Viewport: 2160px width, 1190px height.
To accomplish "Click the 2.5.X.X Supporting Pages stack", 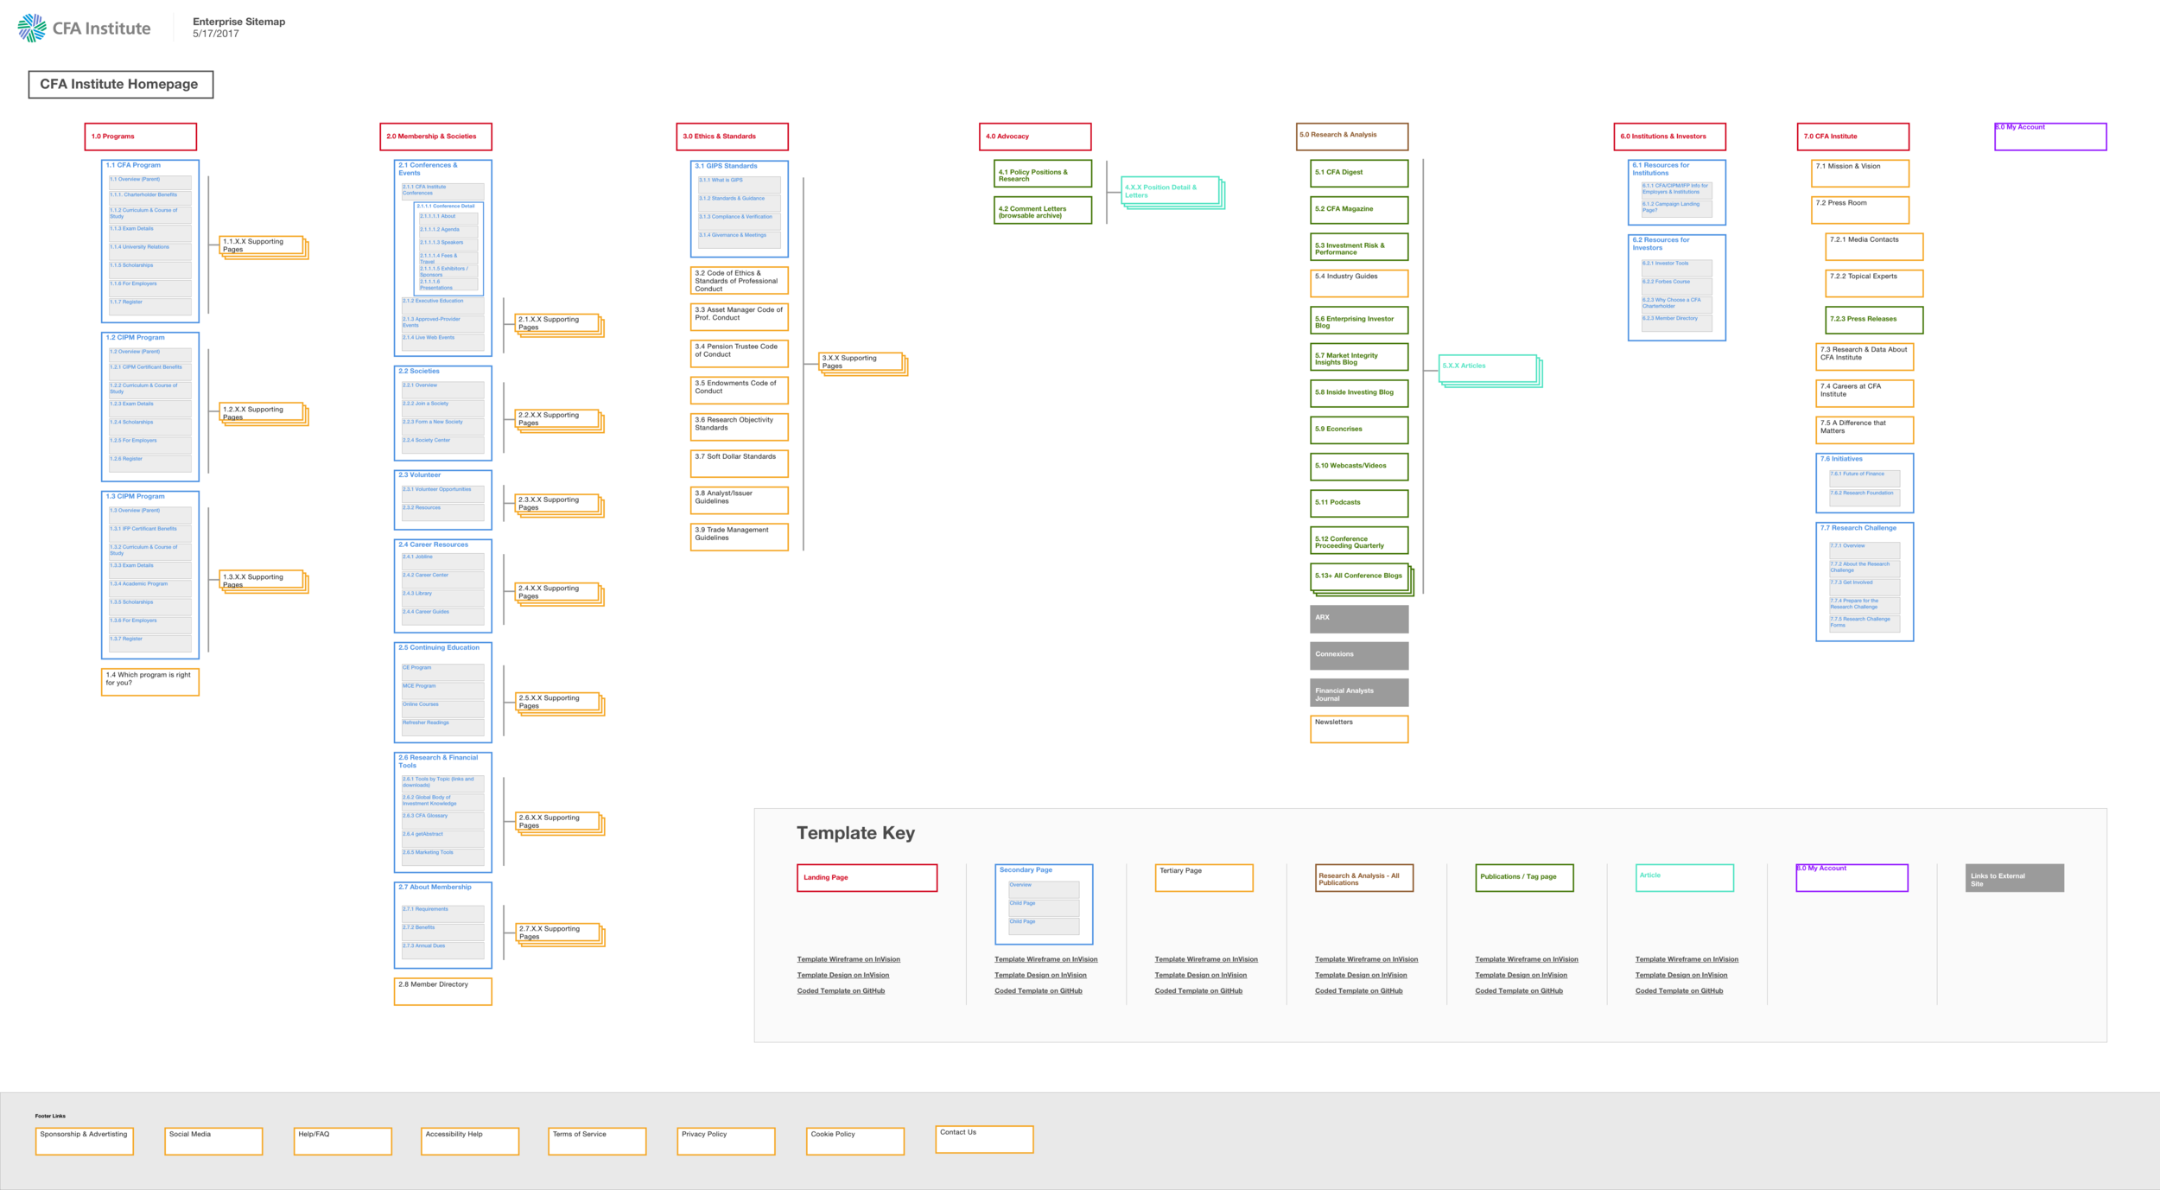I will click(560, 704).
